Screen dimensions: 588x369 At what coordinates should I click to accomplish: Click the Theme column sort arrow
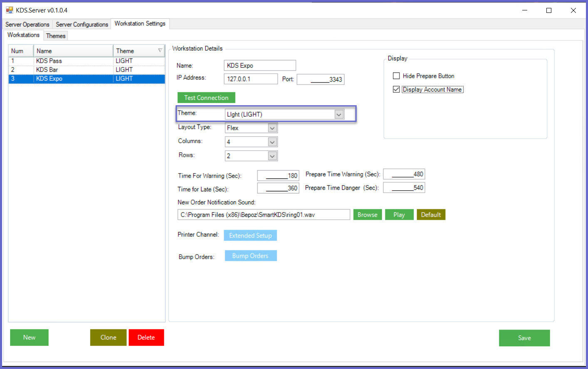pyautogui.click(x=160, y=51)
